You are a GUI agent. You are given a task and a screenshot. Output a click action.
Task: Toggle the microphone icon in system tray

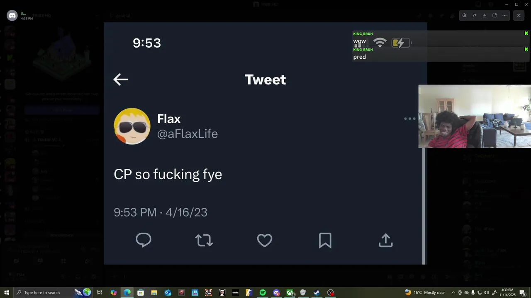pos(473,293)
